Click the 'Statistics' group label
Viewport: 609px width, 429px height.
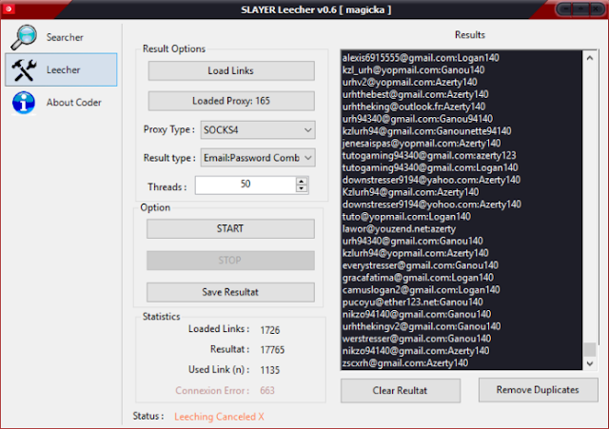(x=161, y=317)
